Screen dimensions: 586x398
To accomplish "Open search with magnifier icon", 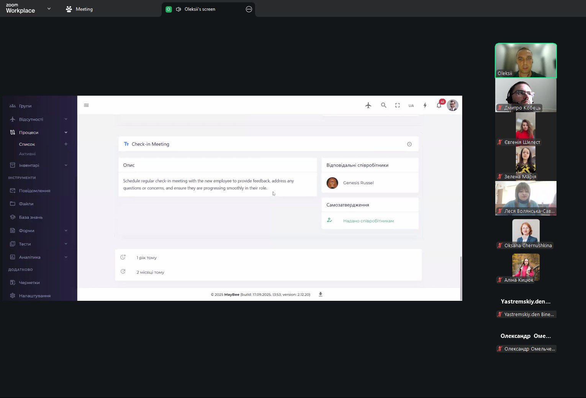I will click(383, 105).
